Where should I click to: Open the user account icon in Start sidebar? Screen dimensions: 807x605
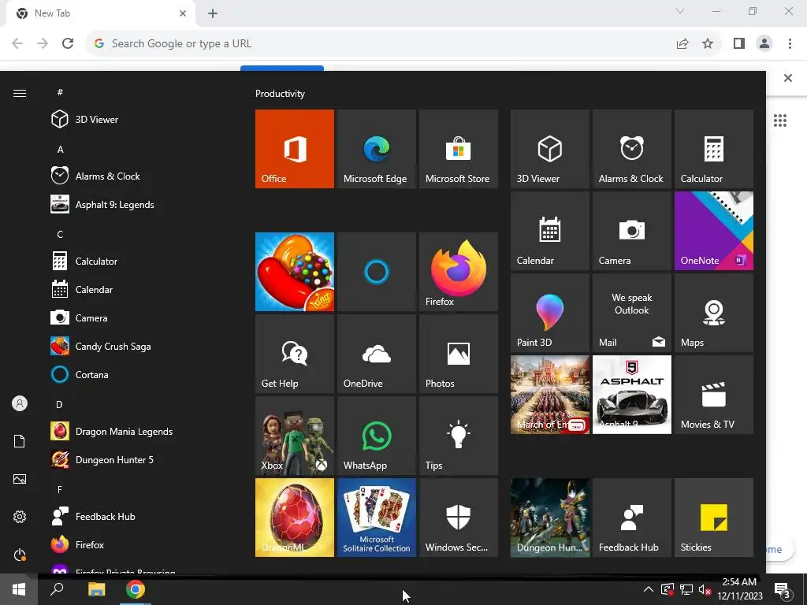coord(20,403)
